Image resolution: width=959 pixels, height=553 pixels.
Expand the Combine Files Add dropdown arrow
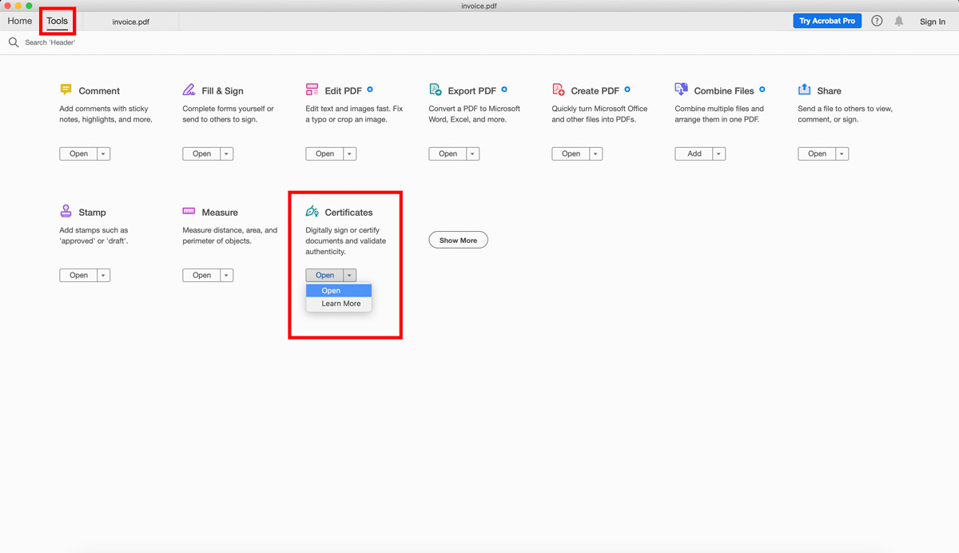click(x=719, y=153)
